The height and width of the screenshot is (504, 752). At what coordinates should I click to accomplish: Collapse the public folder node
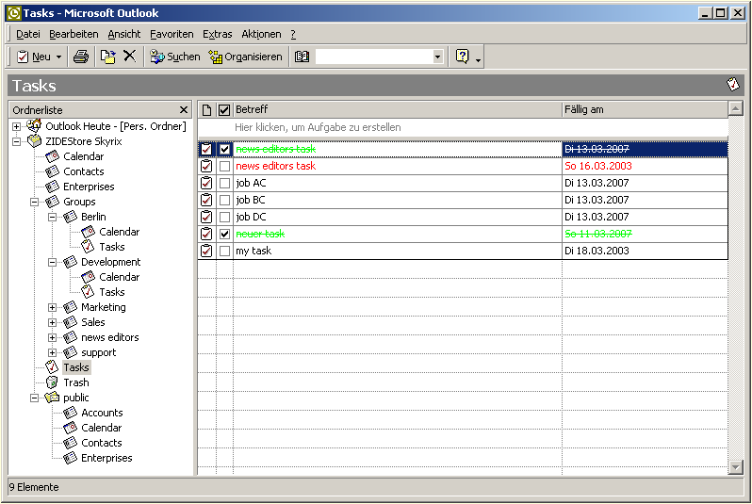pyautogui.click(x=34, y=398)
